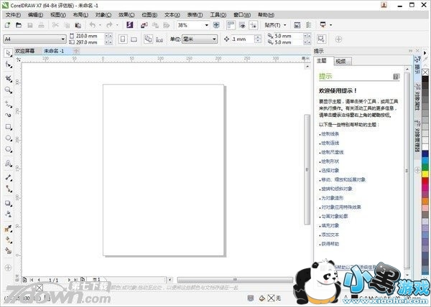Select the Rectangle tool
431x307 pixels.
(8, 126)
